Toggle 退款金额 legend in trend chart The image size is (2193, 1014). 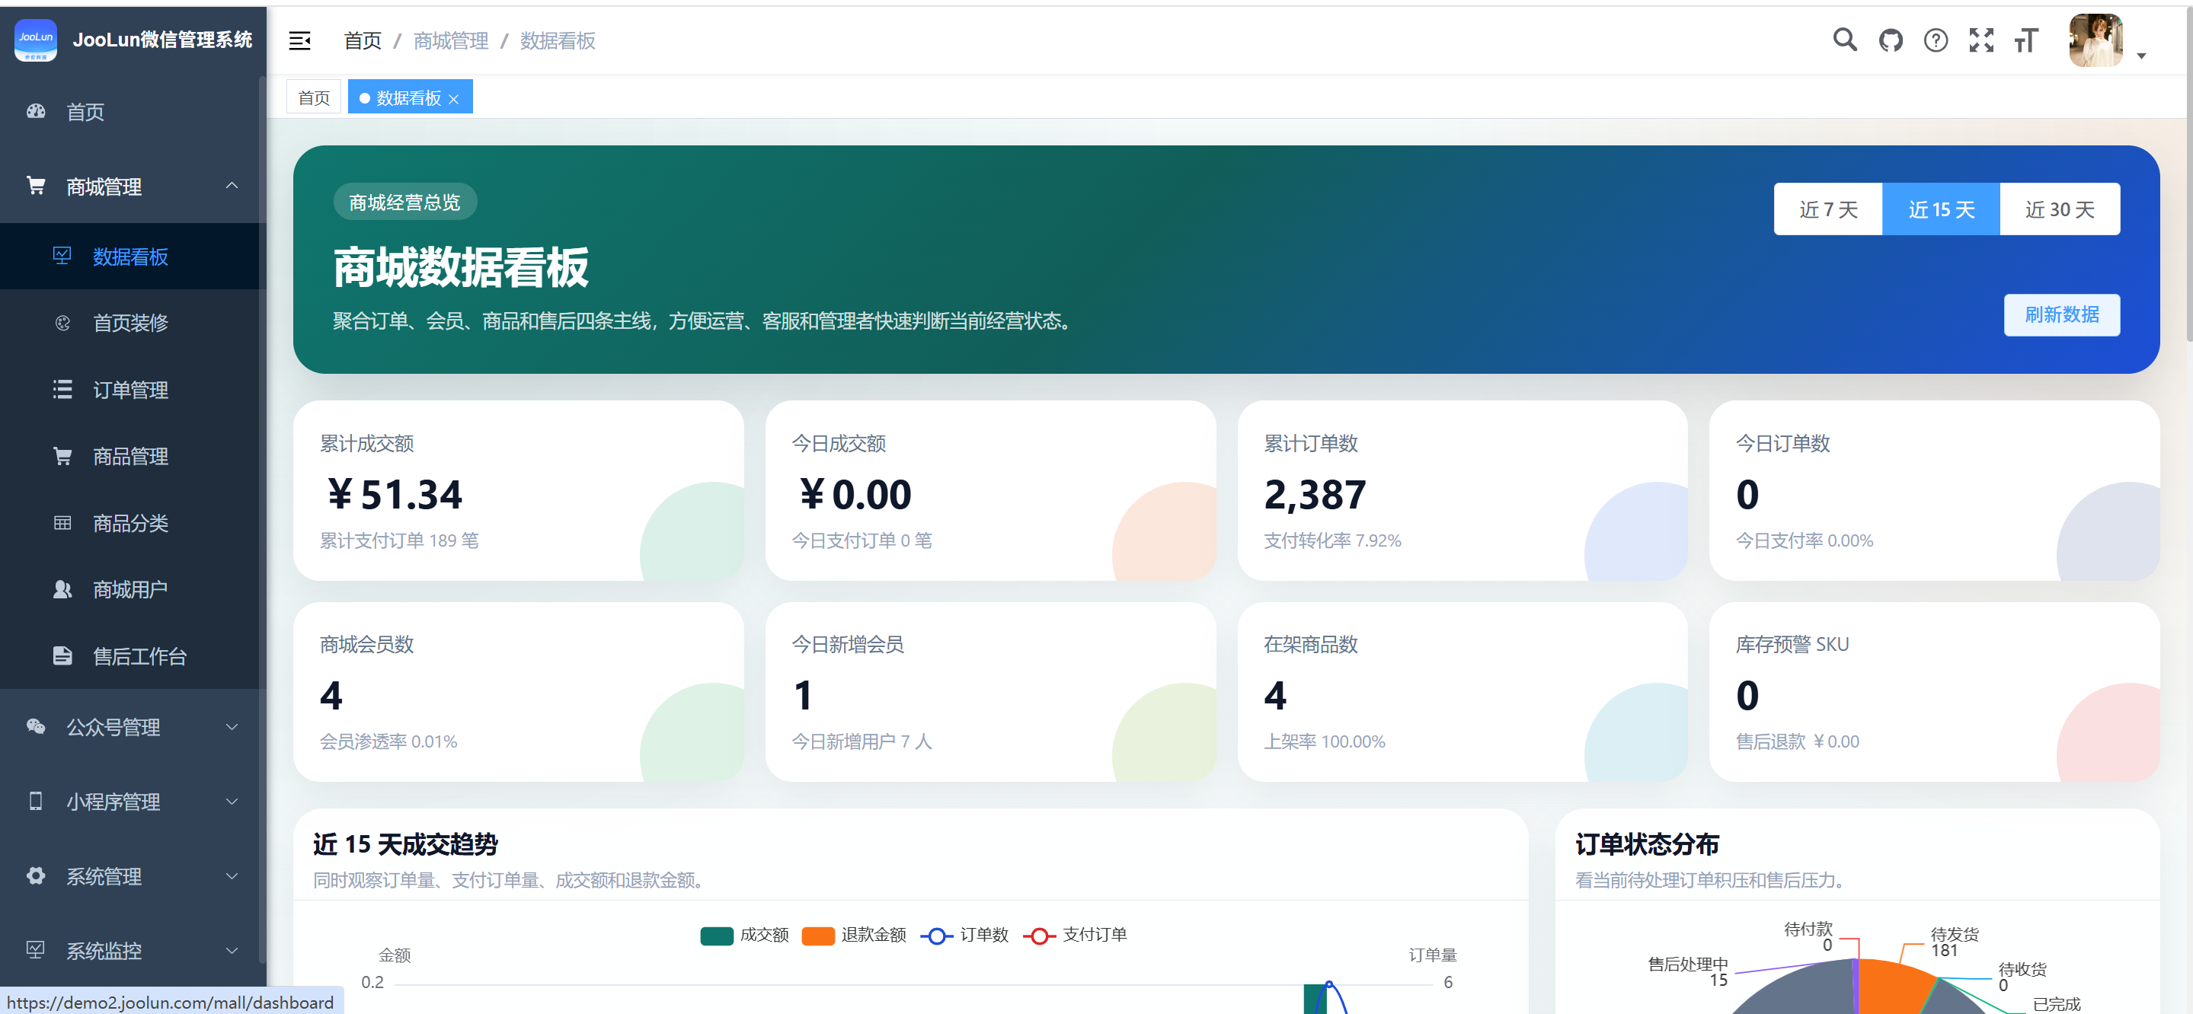pos(853,934)
